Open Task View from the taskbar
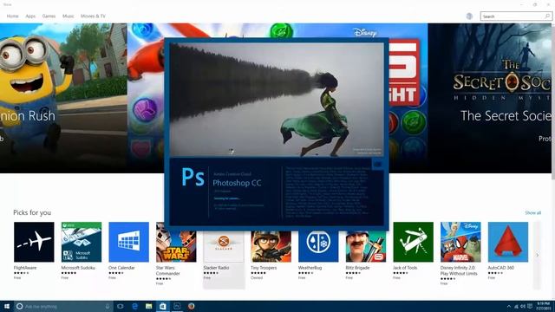The image size is (555, 312). click(121, 306)
